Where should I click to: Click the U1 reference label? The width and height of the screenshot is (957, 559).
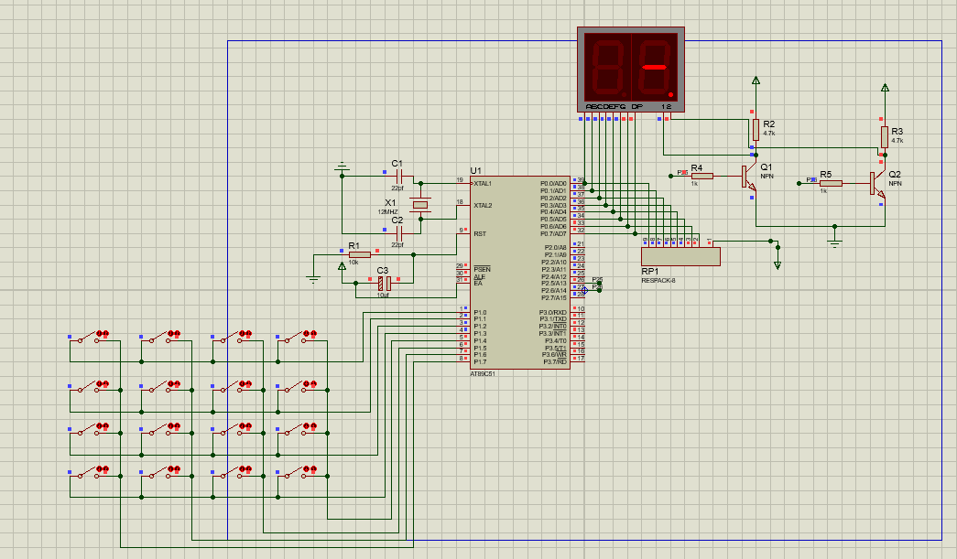point(475,171)
